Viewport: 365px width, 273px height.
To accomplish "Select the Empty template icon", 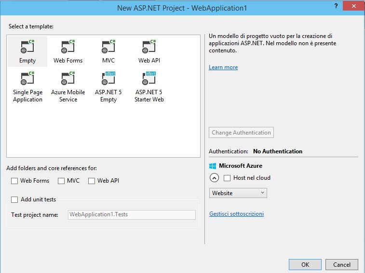I will [27, 47].
